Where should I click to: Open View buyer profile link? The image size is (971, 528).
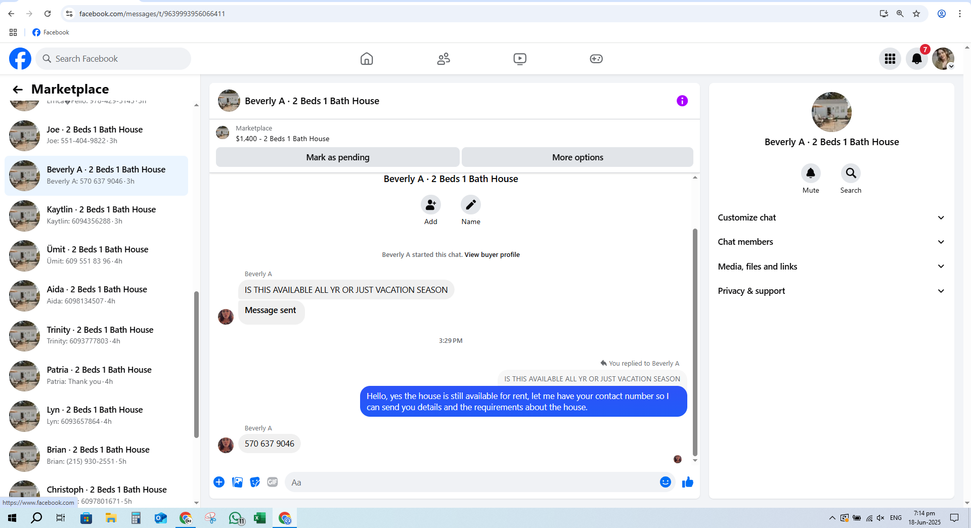(x=492, y=255)
